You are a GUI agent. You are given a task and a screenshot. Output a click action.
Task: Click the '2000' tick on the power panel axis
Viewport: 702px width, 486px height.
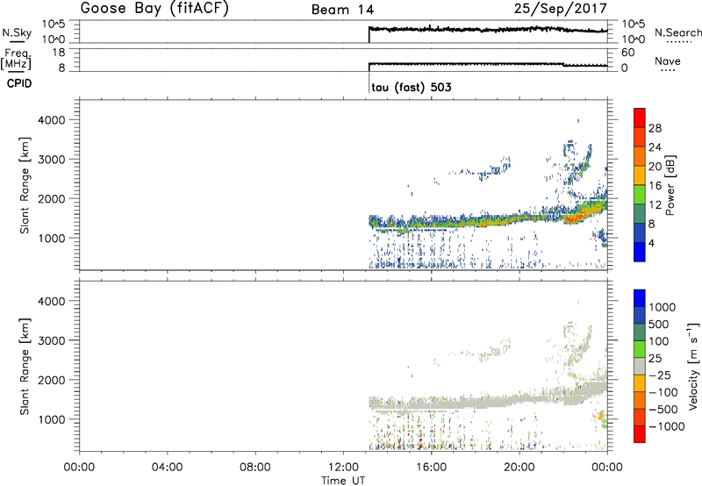(x=52, y=198)
